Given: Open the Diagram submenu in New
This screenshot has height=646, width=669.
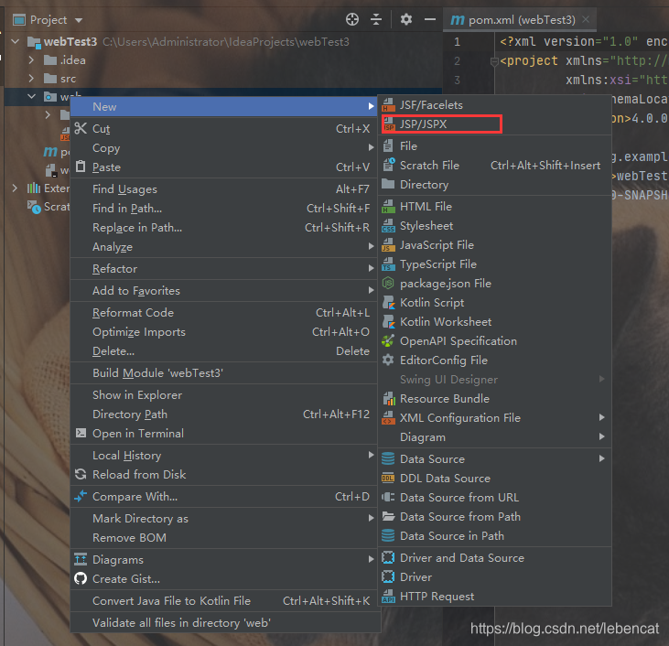Looking at the screenshot, I should click(x=494, y=437).
